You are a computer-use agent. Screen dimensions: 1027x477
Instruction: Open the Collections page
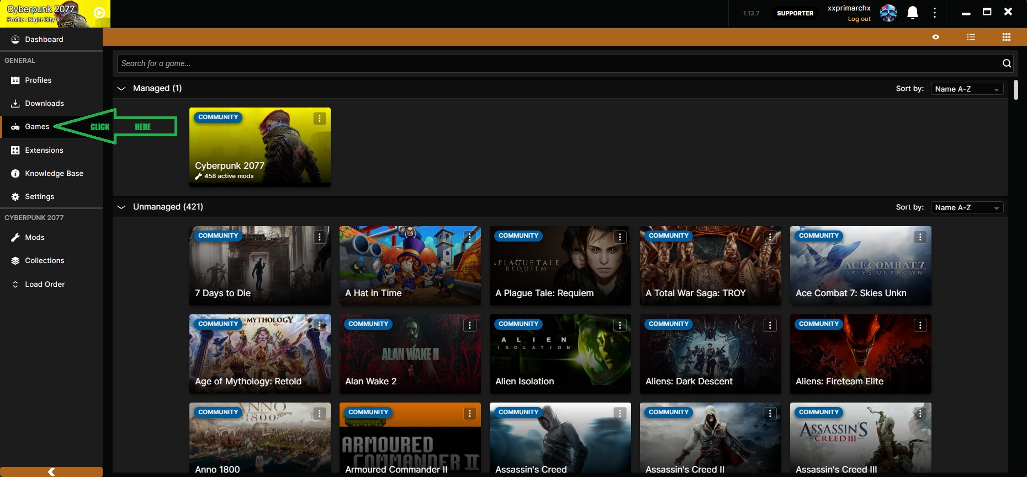51,260
